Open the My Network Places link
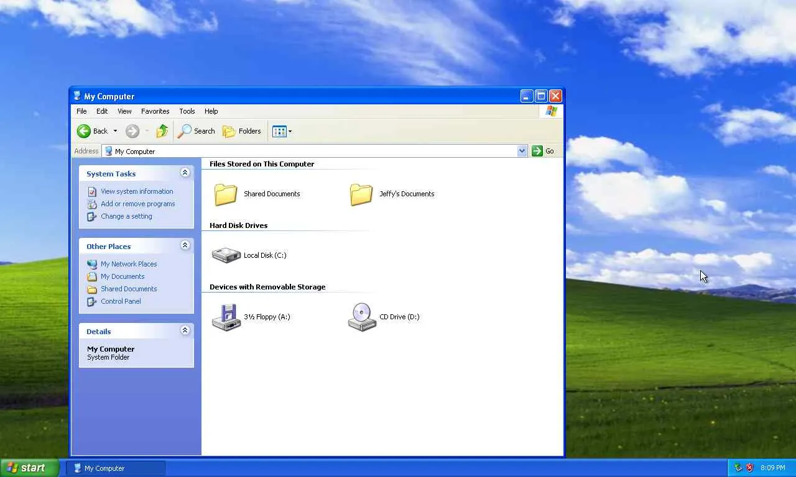796x477 pixels. click(129, 264)
